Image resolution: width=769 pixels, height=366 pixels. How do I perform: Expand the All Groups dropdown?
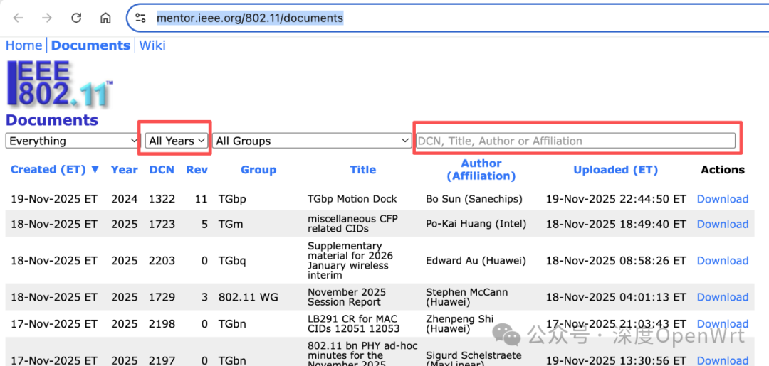[312, 141]
